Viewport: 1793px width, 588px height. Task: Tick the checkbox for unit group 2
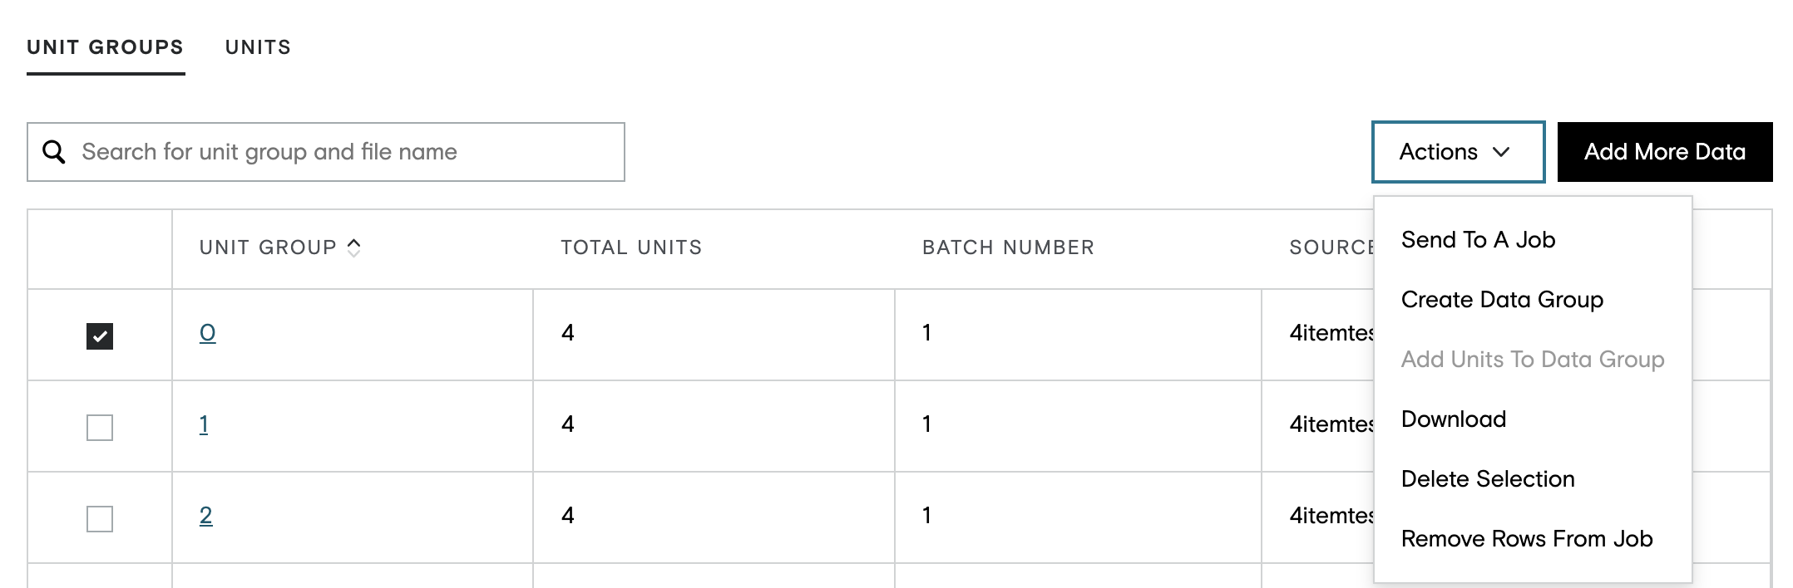(x=100, y=519)
